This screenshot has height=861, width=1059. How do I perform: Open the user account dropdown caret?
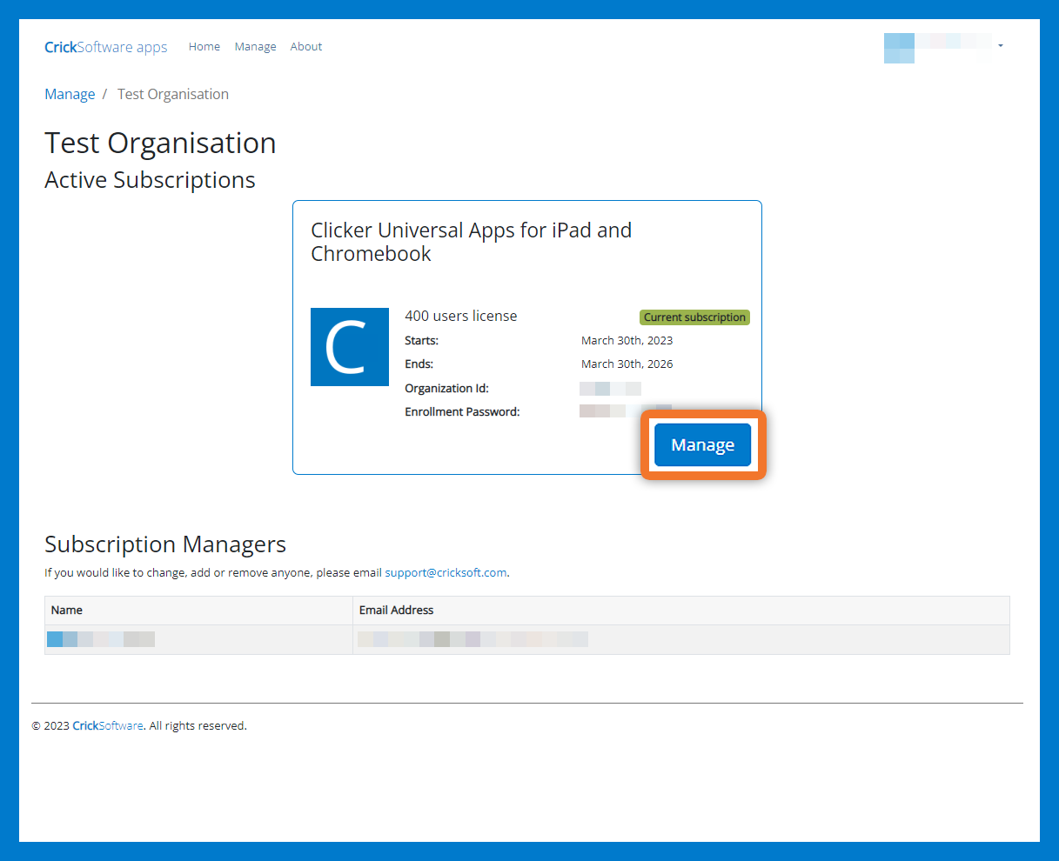[1001, 46]
